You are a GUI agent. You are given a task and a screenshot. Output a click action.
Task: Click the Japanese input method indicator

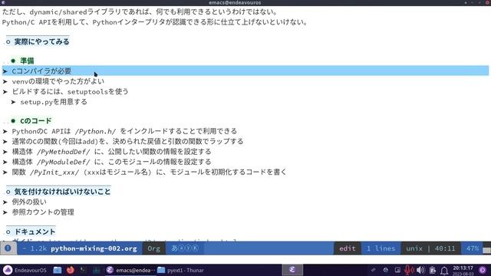coord(185,248)
